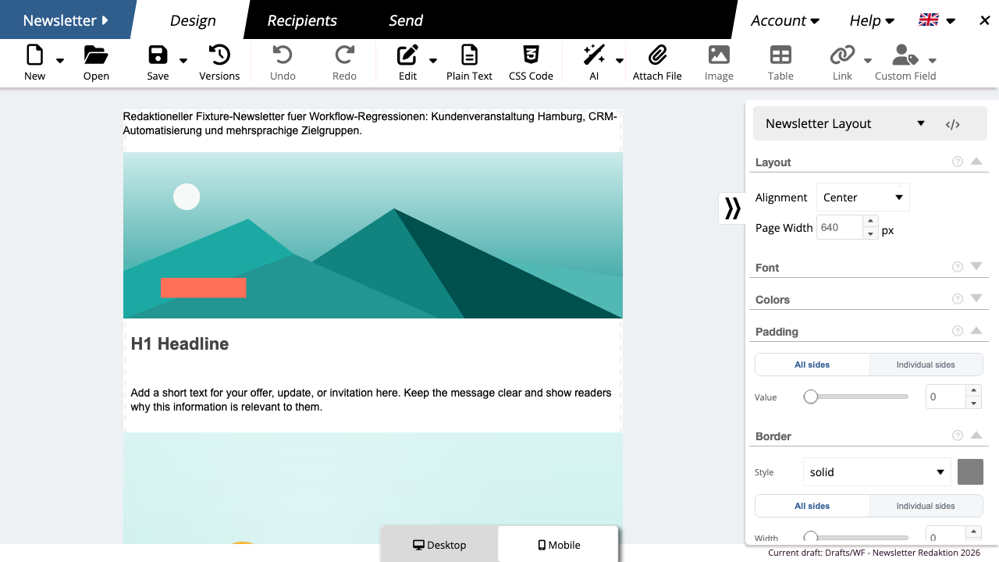Open the CSS Code editor

click(x=531, y=55)
